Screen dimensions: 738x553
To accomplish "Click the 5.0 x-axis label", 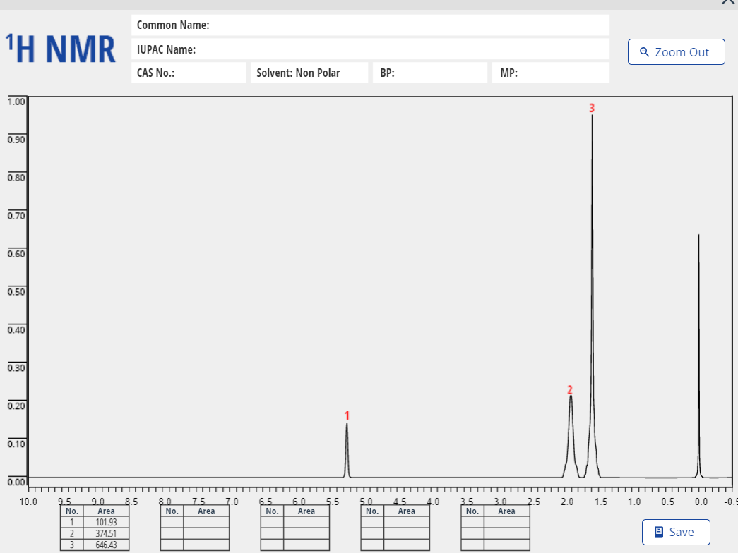I will pyautogui.click(x=367, y=502).
